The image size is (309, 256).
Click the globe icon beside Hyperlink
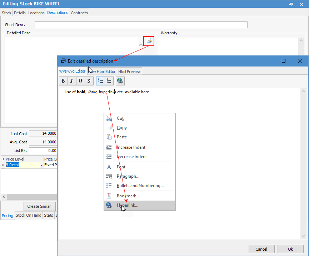coord(109,205)
